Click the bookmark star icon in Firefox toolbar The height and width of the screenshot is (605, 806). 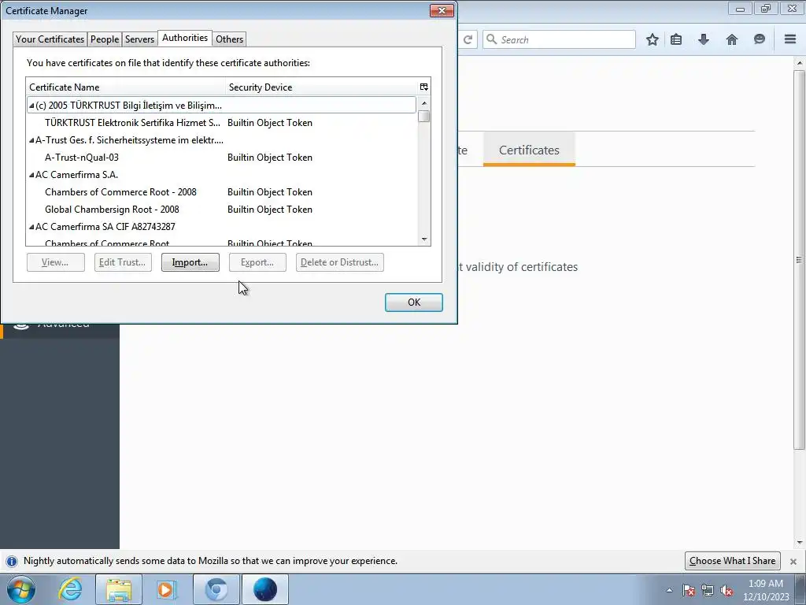[653, 39]
